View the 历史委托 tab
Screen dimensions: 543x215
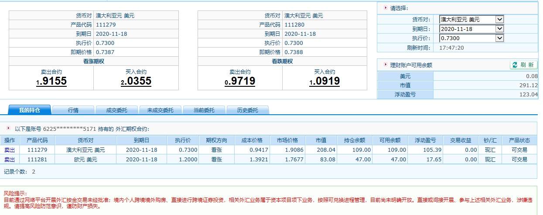pyautogui.click(x=247, y=110)
